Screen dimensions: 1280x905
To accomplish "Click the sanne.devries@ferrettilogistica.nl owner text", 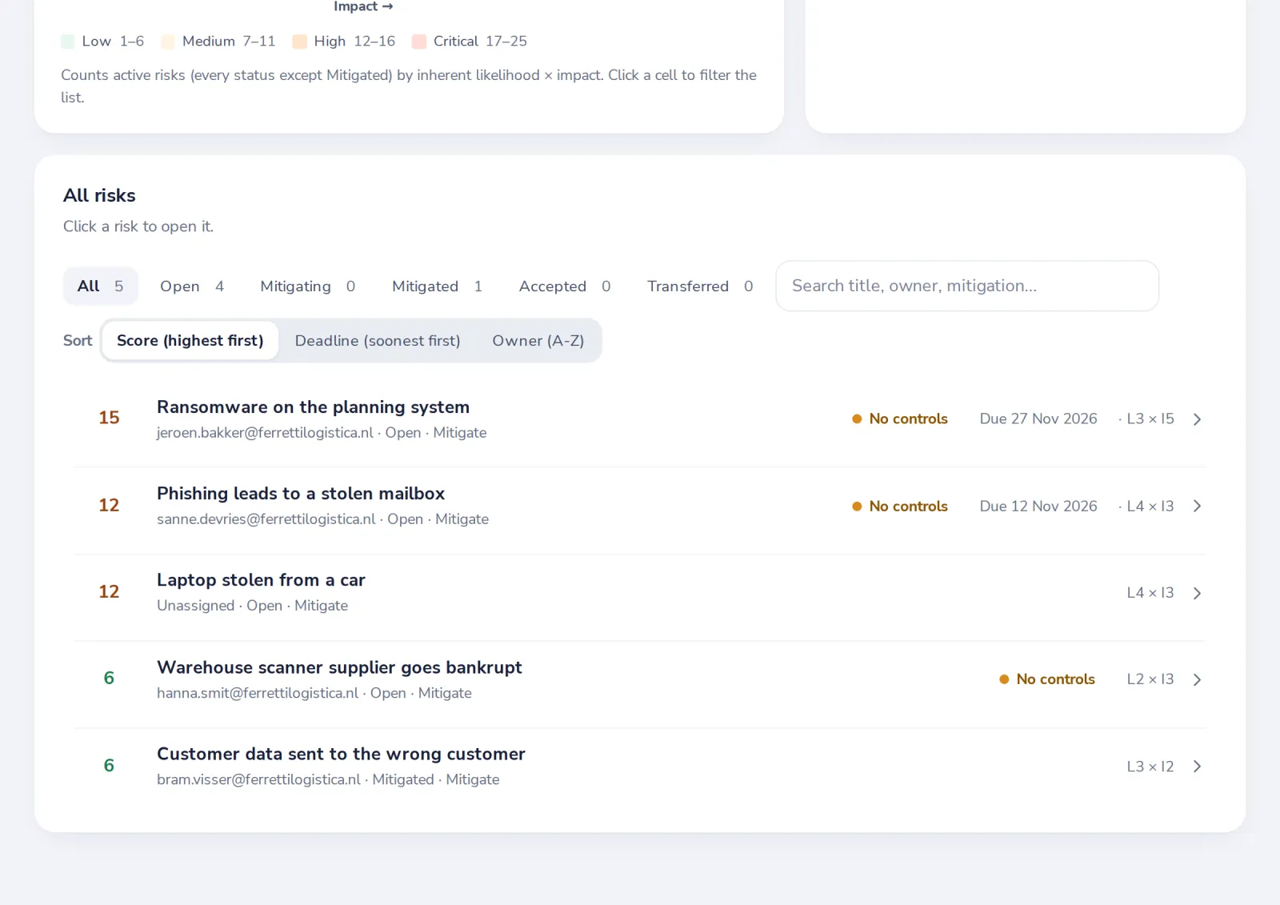I will tap(266, 519).
